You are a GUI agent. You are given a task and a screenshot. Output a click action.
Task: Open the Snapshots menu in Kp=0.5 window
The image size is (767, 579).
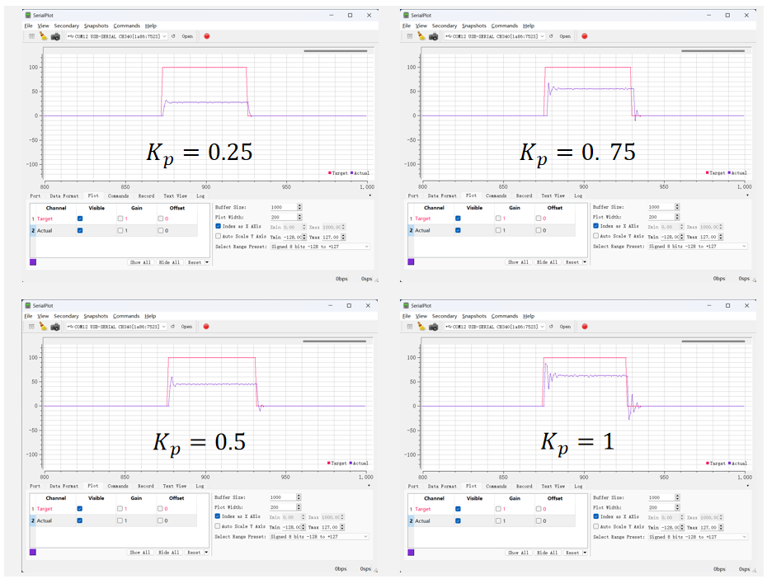point(96,316)
